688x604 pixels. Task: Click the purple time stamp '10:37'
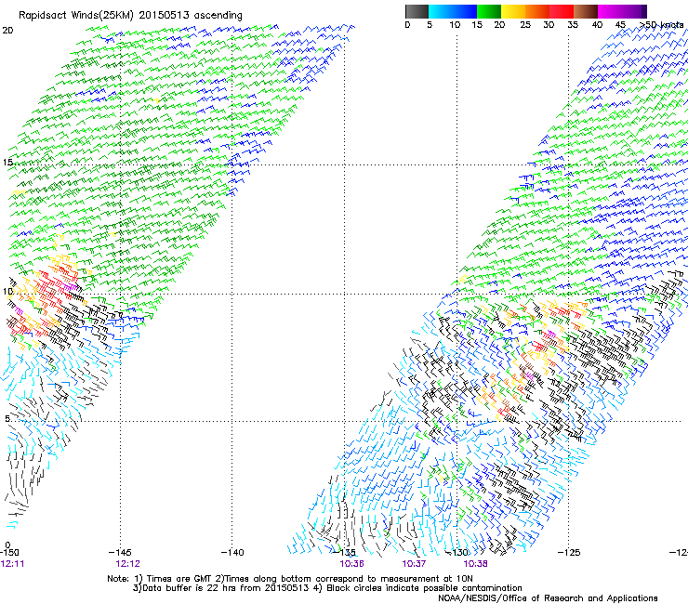pos(414,564)
